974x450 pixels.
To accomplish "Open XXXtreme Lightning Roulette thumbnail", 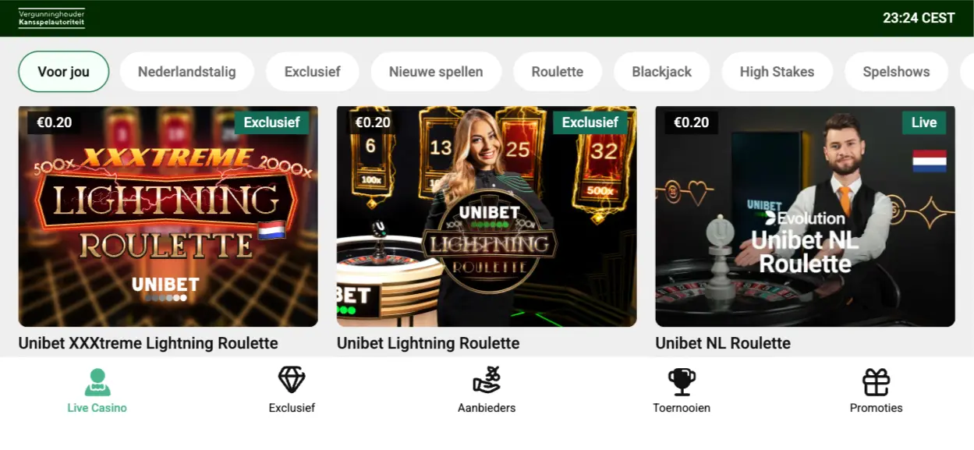I will pyautogui.click(x=168, y=216).
